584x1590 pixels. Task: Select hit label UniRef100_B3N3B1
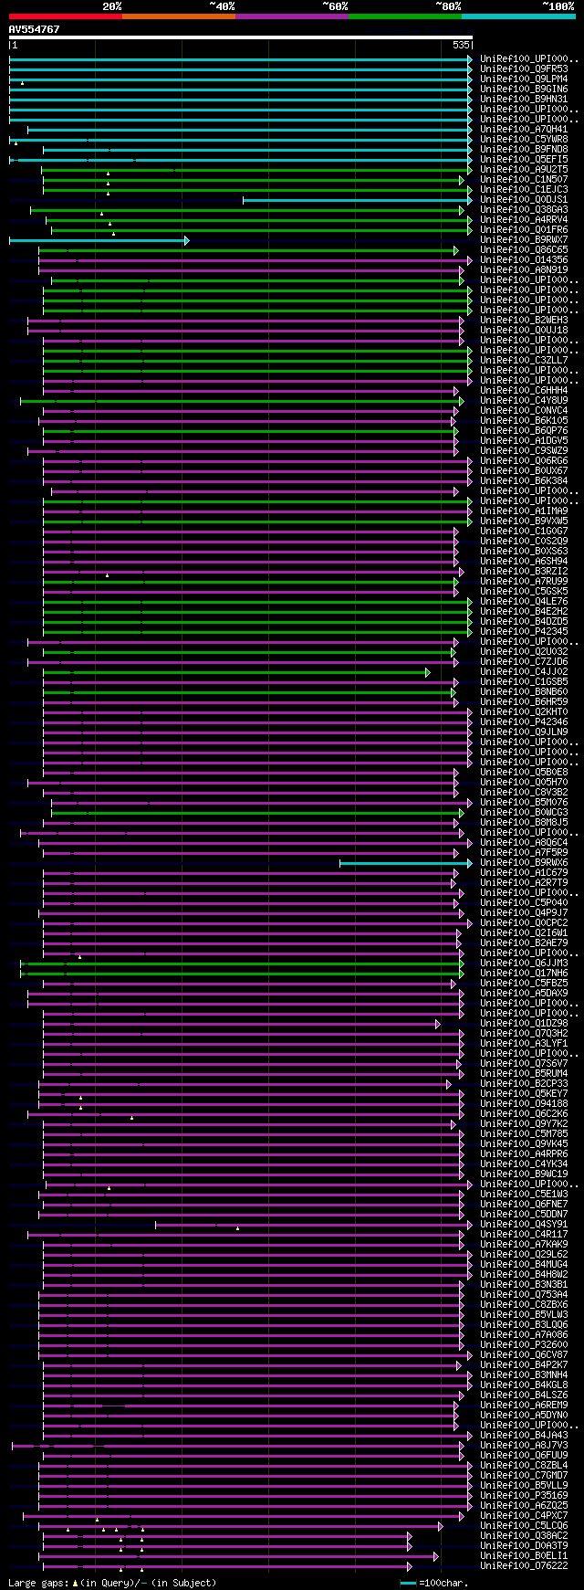524,1284
